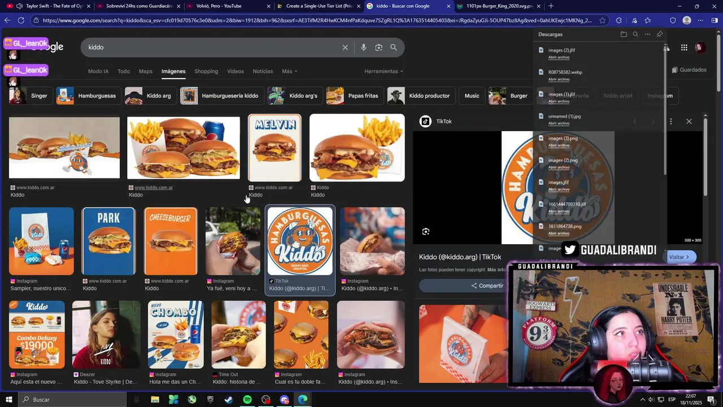Viewport: 723px width, 407px height.
Task: Toggle Edge sidebar icon
Action: pos(714,20)
